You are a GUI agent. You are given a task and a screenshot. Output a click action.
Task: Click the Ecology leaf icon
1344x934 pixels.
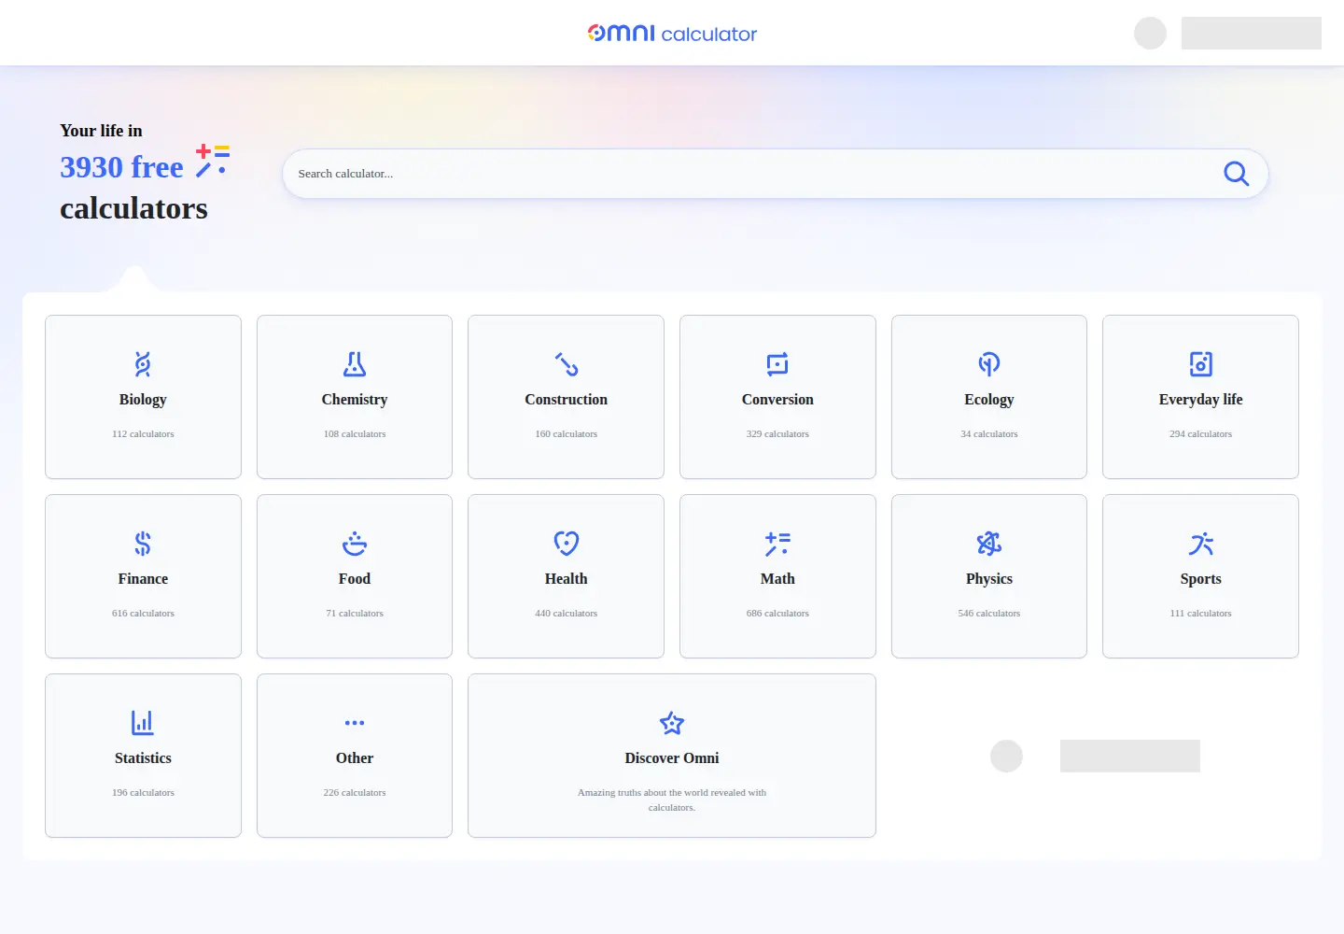pos(989,363)
